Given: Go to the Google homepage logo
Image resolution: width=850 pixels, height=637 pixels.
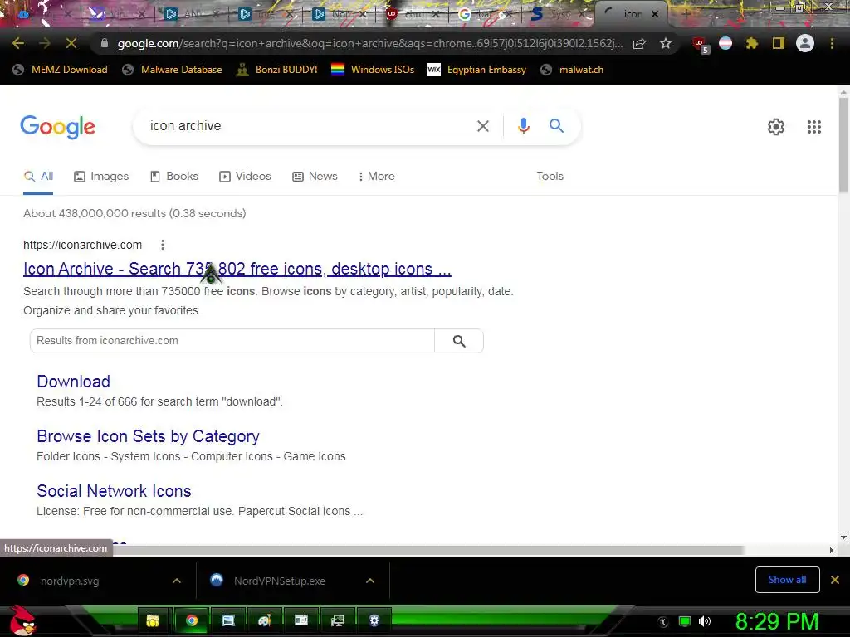Looking at the screenshot, I should click(x=57, y=127).
